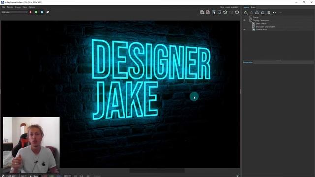
Task: Click the redo arrow in Layers panel
Action: (280, 13)
